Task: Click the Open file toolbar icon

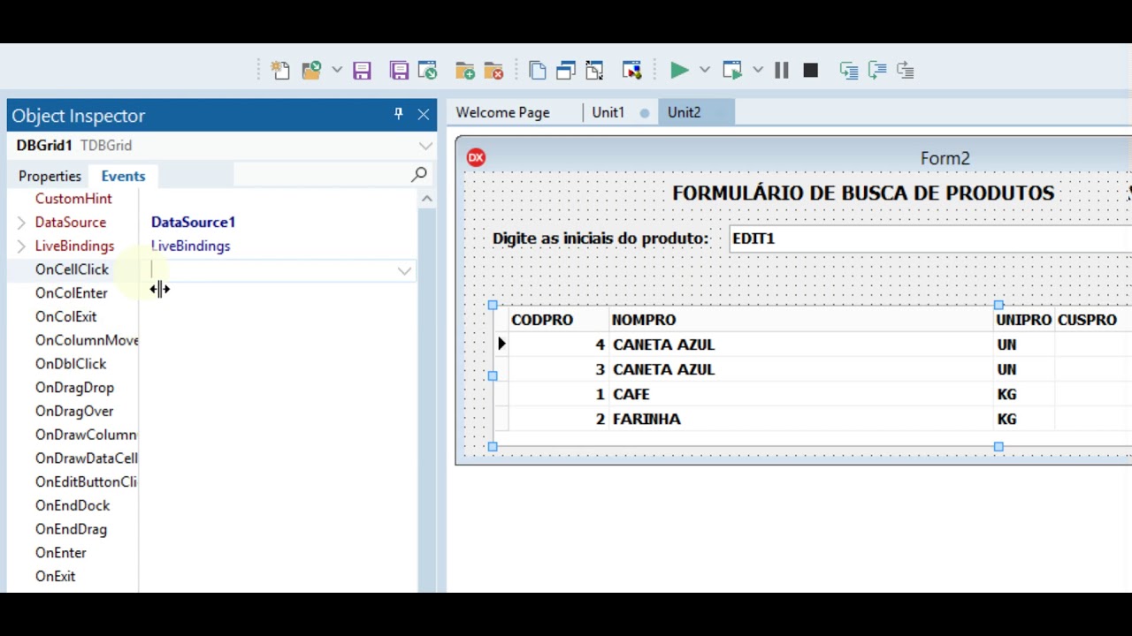Action: [311, 71]
